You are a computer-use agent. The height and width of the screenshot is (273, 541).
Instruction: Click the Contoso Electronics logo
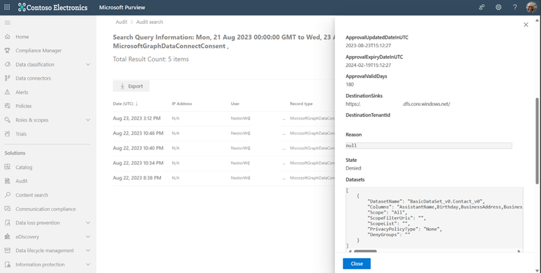pos(52,7)
